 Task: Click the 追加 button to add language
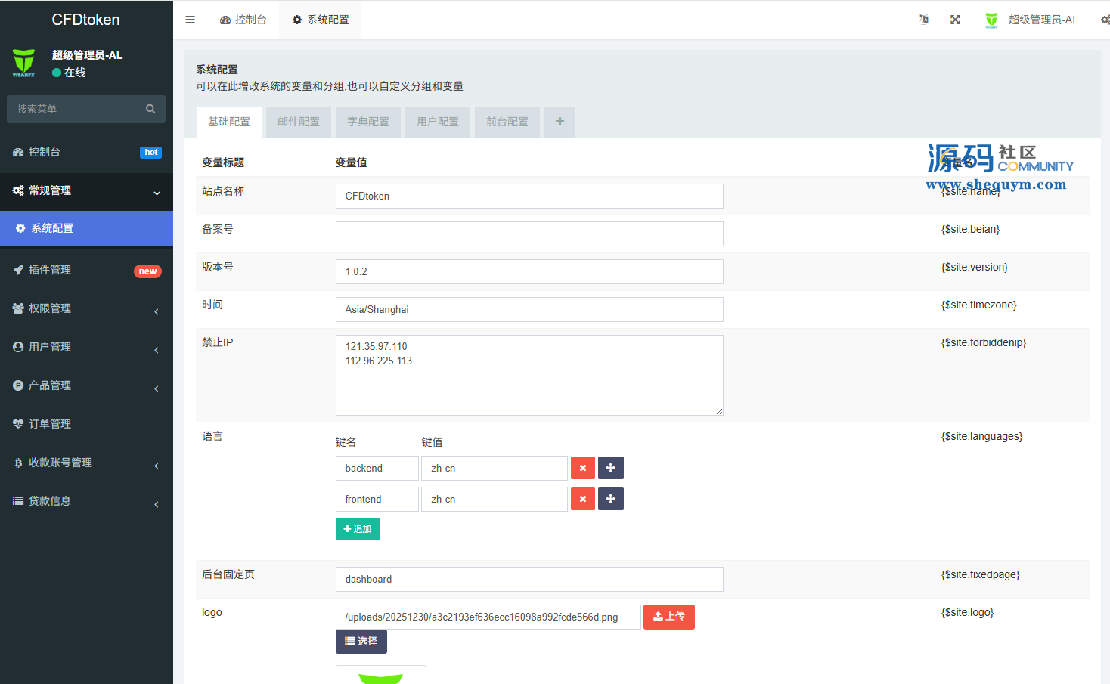(x=357, y=529)
